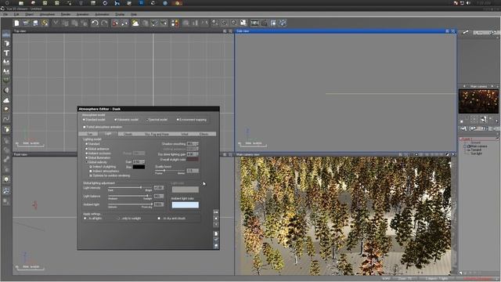Select the sphere primitive tool in left toolbar
Viewport: 501px width, 282px height.
click(x=6, y=91)
